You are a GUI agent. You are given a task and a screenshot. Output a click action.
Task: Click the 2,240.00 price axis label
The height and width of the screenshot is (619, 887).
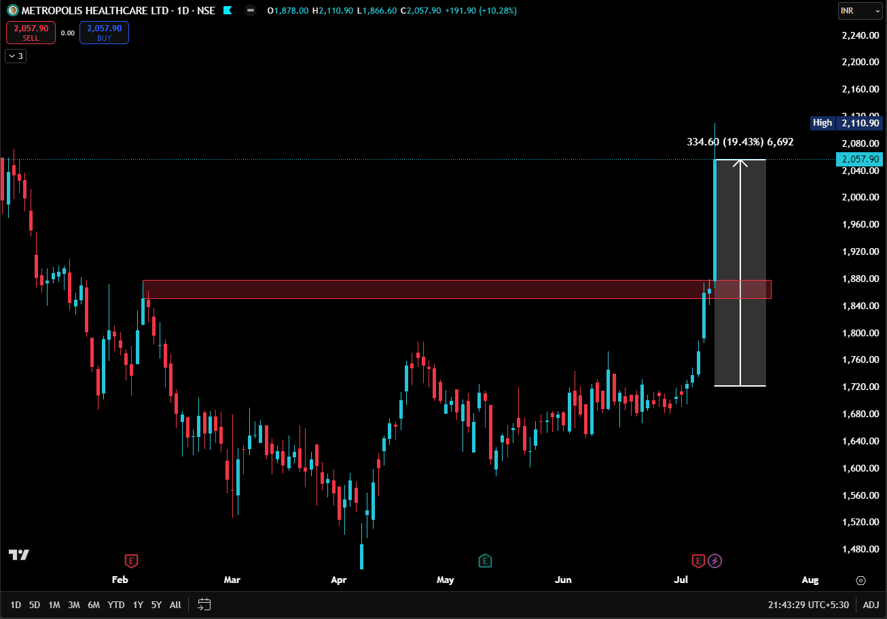coord(861,35)
